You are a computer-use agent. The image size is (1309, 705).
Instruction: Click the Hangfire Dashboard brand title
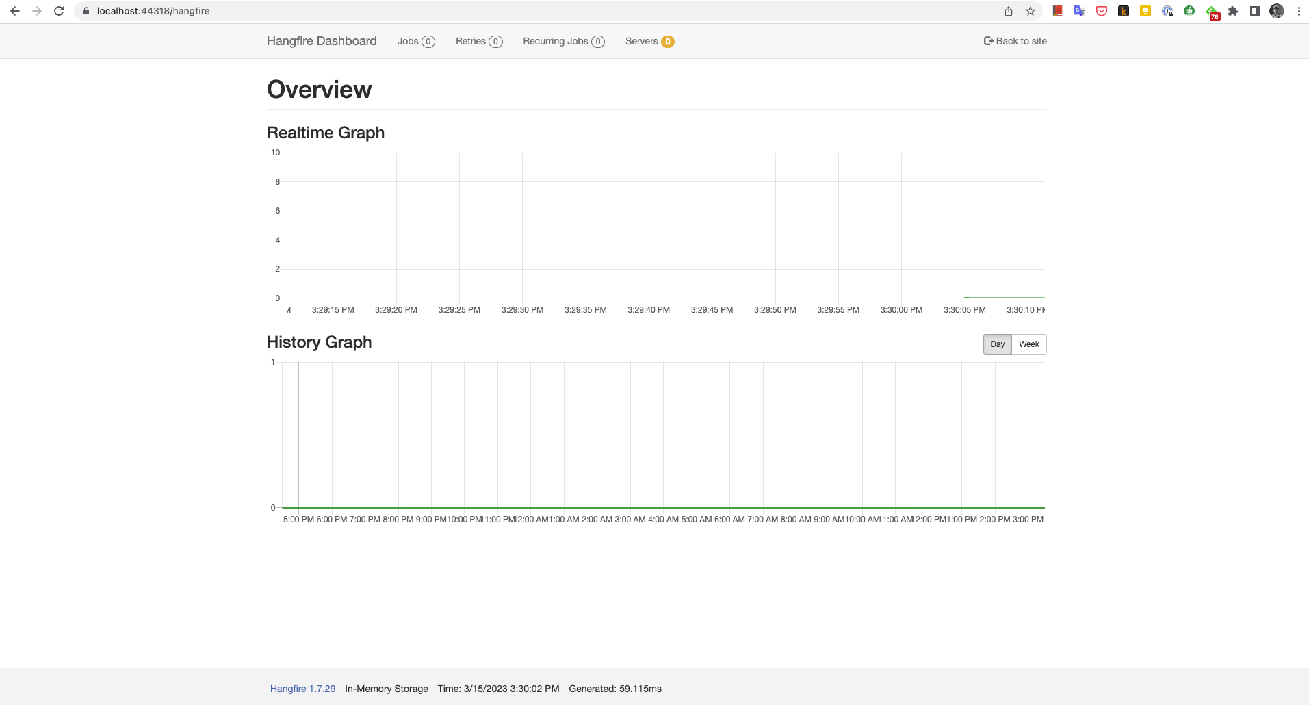322,41
